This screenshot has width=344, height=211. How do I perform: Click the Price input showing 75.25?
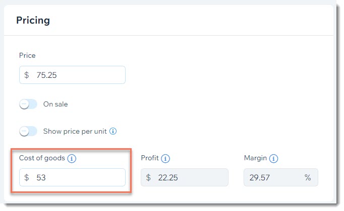(73, 75)
